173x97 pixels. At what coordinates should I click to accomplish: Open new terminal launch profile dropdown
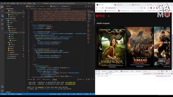coord(85,79)
